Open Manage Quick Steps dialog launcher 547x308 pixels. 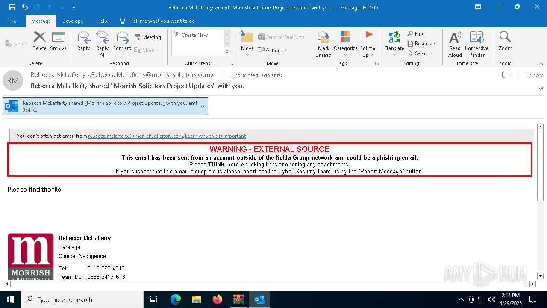coord(232,63)
